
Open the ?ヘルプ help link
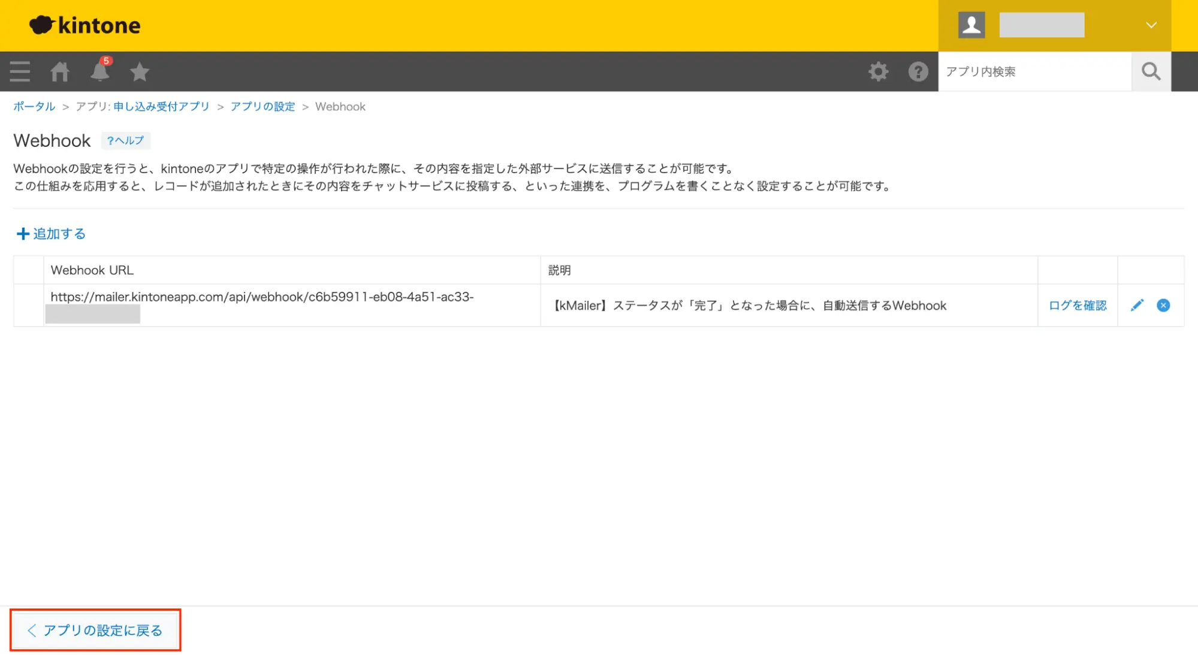click(x=125, y=140)
